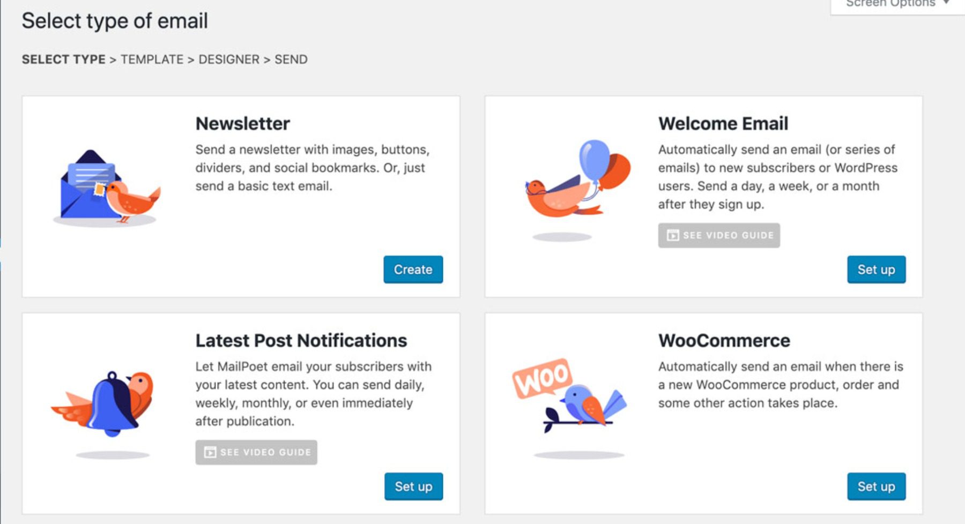Set up a Welcome Email
This screenshot has height=524, width=965.
tap(876, 270)
